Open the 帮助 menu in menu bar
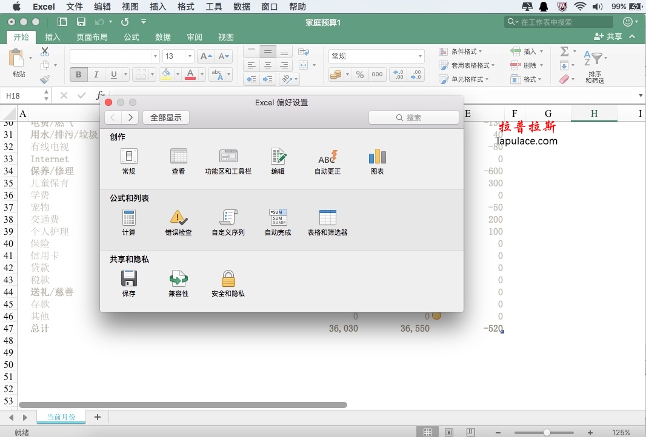 pyautogui.click(x=298, y=7)
